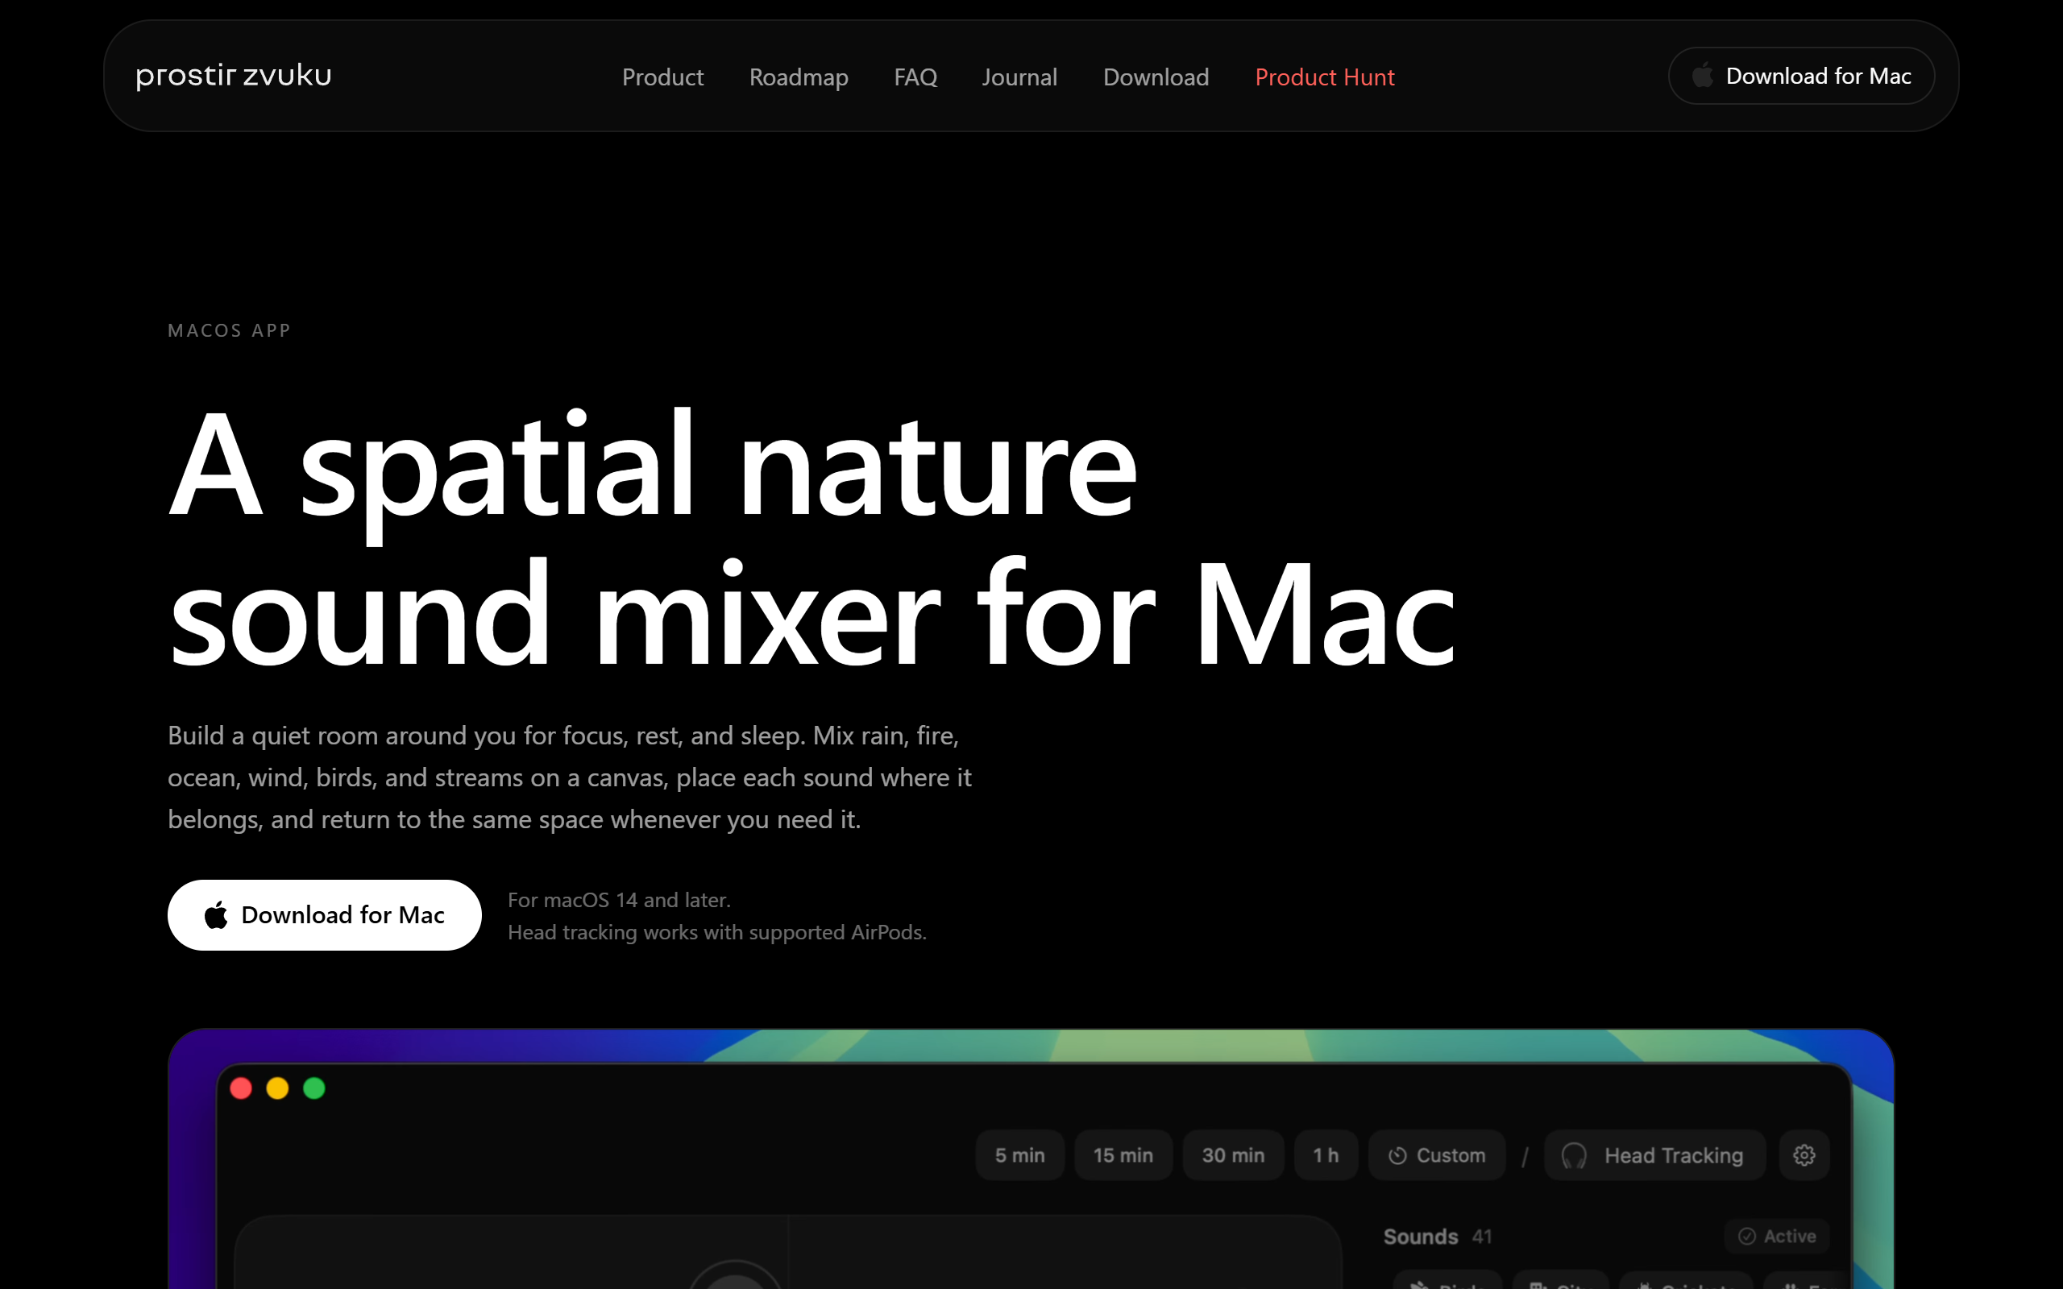
Task: Click Download for Mac in navbar
Action: tap(1800, 76)
